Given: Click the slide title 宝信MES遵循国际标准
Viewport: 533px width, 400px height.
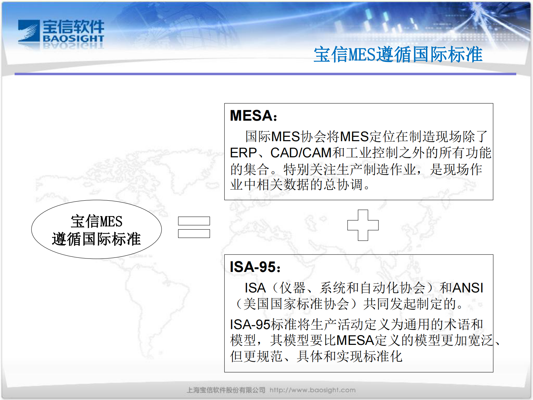Looking at the screenshot, I should coord(398,54).
